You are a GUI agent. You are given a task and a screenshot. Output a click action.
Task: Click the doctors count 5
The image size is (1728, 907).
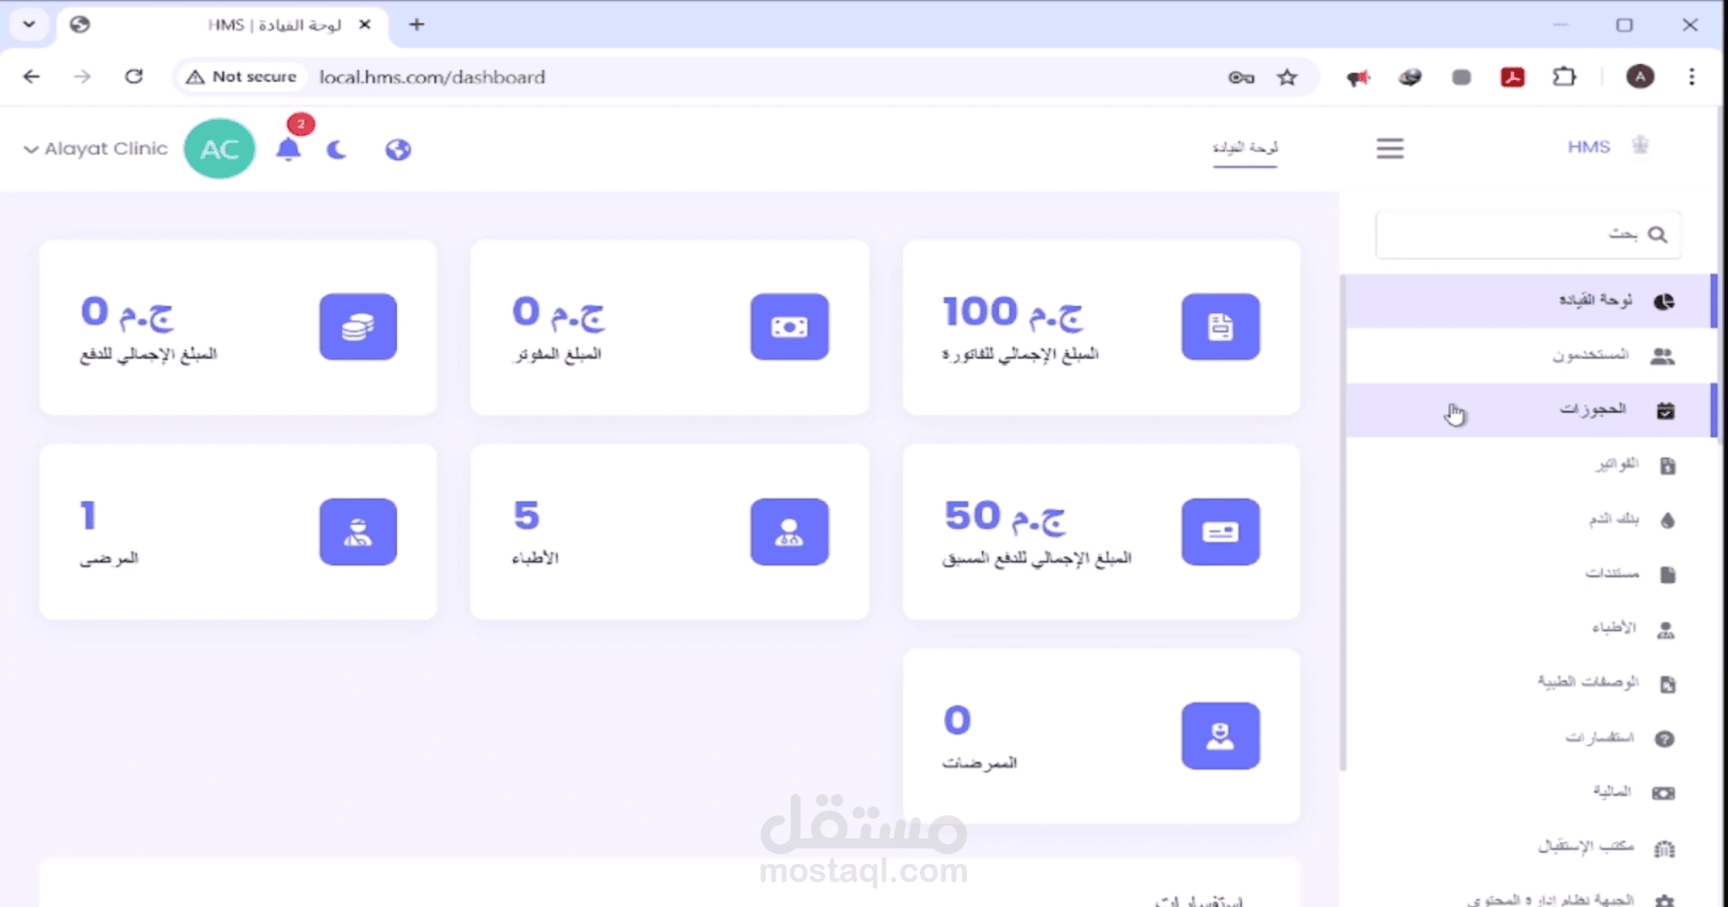pos(526,516)
